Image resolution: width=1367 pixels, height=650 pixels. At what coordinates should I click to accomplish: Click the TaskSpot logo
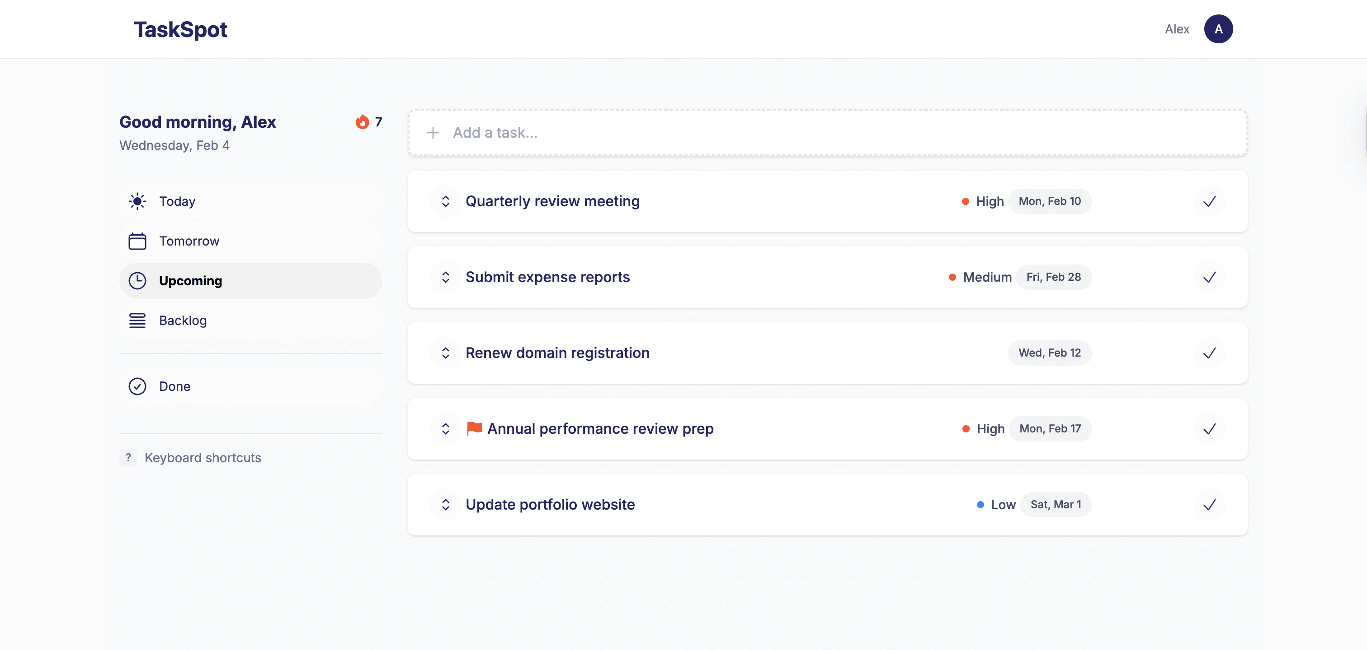click(180, 29)
